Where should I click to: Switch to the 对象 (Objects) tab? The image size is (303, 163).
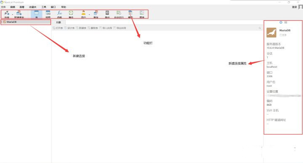tap(58, 22)
